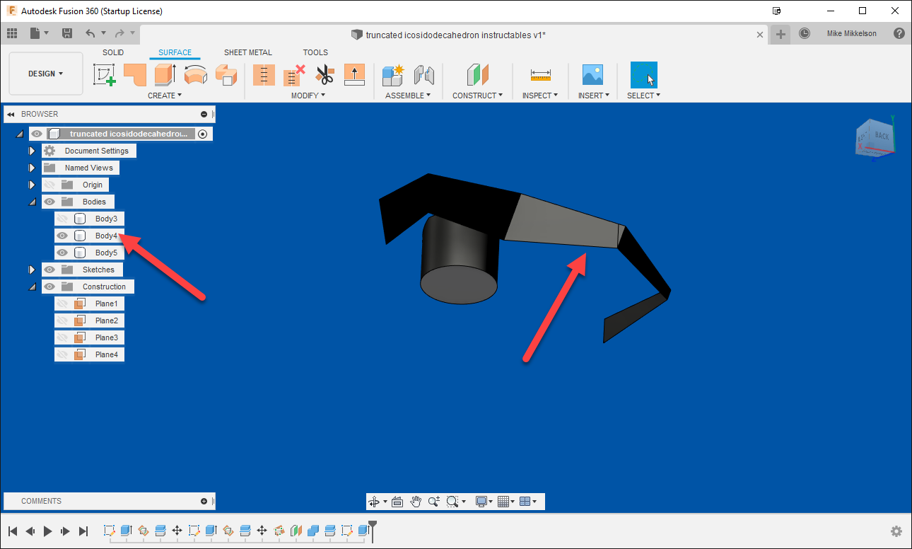912x549 pixels.
Task: Select the Trim tool in Modify
Action: (x=325, y=74)
